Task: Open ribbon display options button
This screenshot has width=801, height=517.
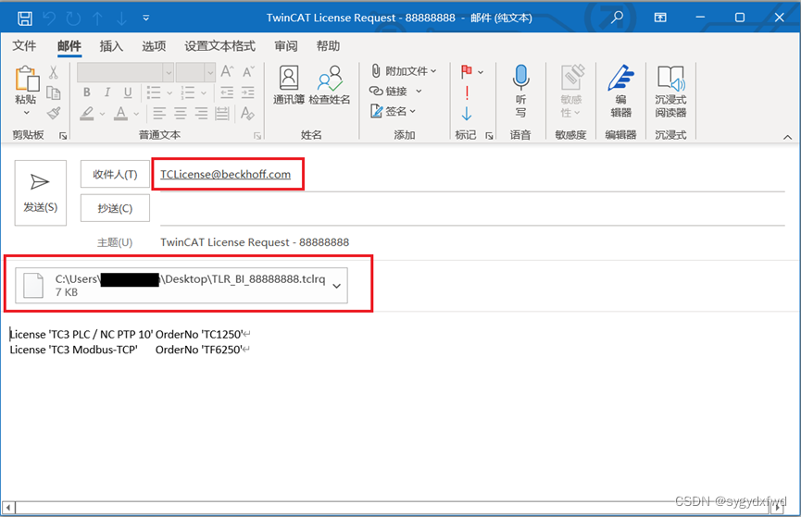Action: [x=660, y=18]
